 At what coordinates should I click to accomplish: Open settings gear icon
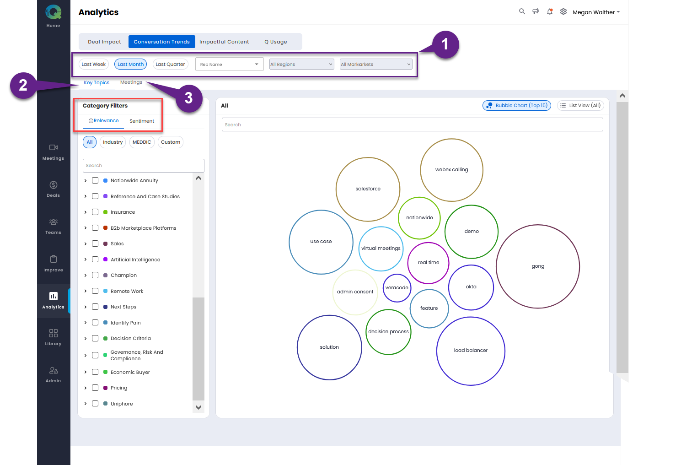click(563, 11)
